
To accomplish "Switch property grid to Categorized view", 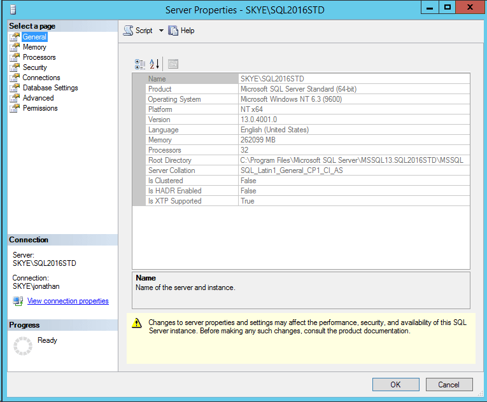I will click(x=140, y=64).
